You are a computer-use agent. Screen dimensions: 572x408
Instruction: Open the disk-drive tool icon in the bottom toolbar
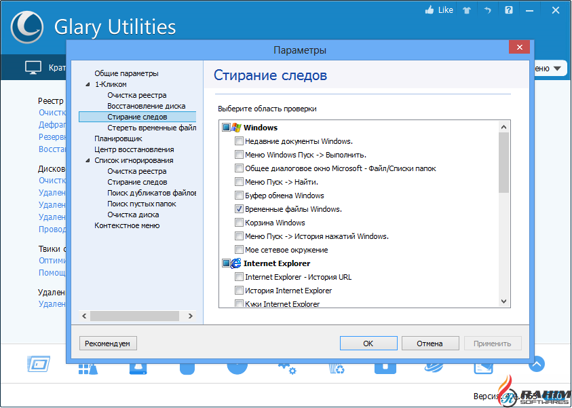(x=138, y=369)
